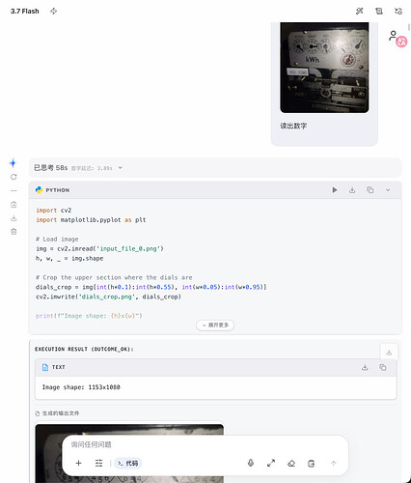411x483 pixels.
Task: Expand the input box to fullscreen
Action: point(271,464)
